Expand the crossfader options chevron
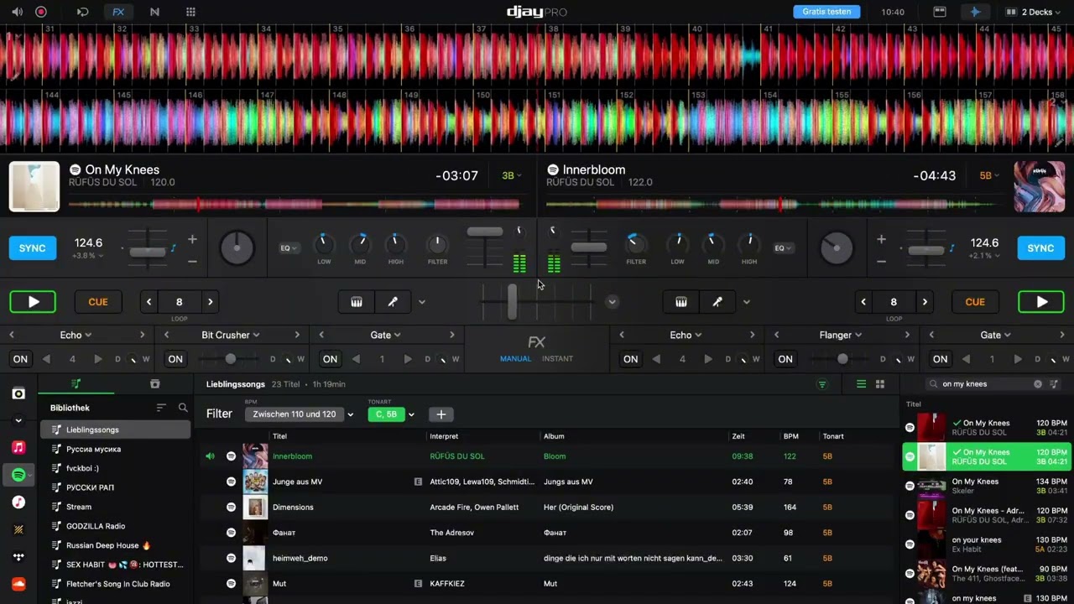 [613, 302]
